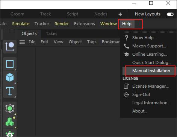Open the Render menu
The width and height of the screenshot is (177, 137).
coord(62,24)
